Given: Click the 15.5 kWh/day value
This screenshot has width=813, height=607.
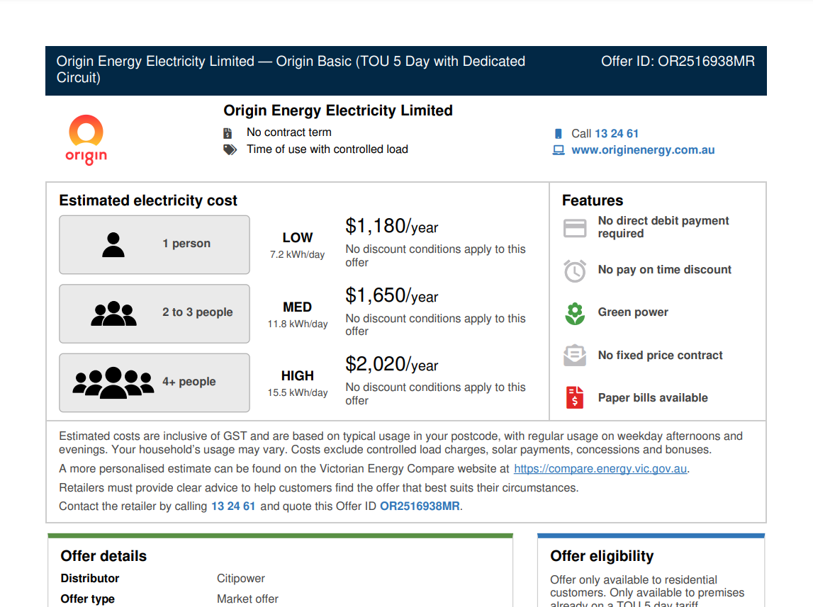Looking at the screenshot, I should [297, 393].
